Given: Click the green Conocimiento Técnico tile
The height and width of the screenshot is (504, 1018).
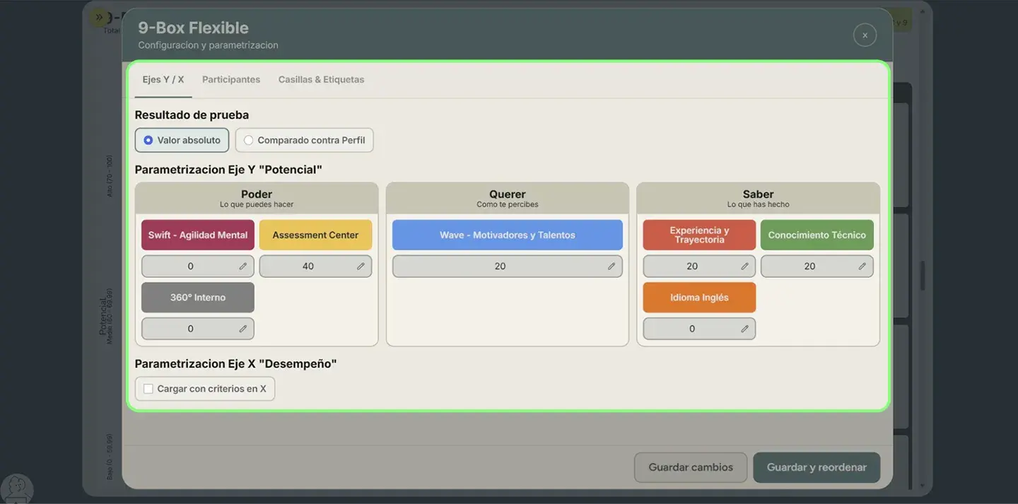Looking at the screenshot, I should [817, 235].
